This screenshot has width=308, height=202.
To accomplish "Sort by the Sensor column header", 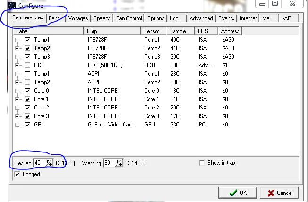I will 153,31.
